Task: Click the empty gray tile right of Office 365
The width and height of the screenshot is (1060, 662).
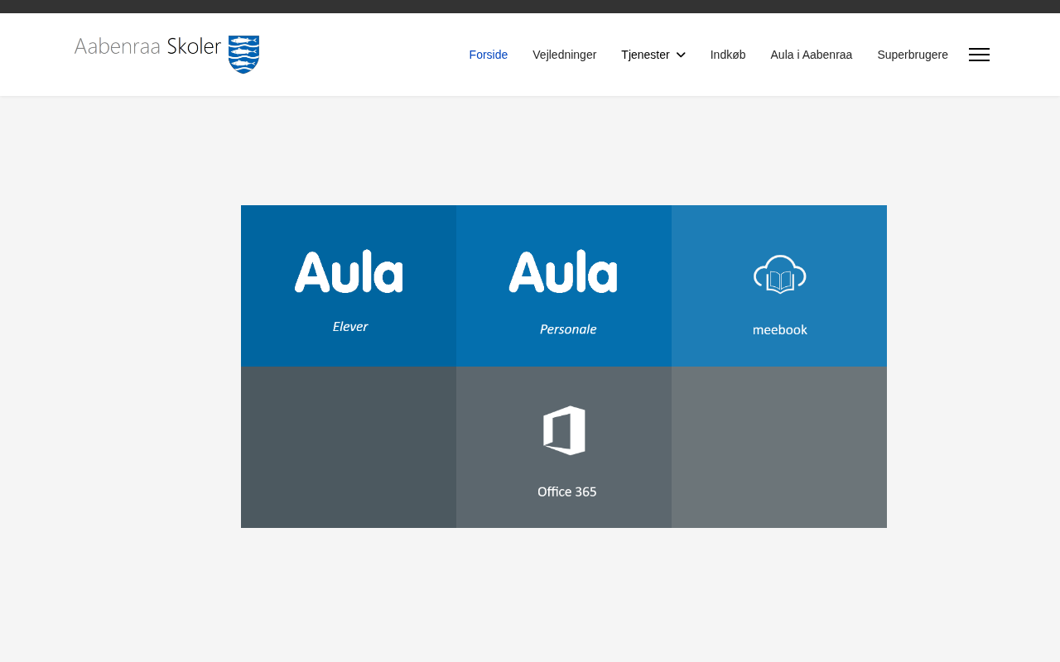Action: [x=779, y=447]
